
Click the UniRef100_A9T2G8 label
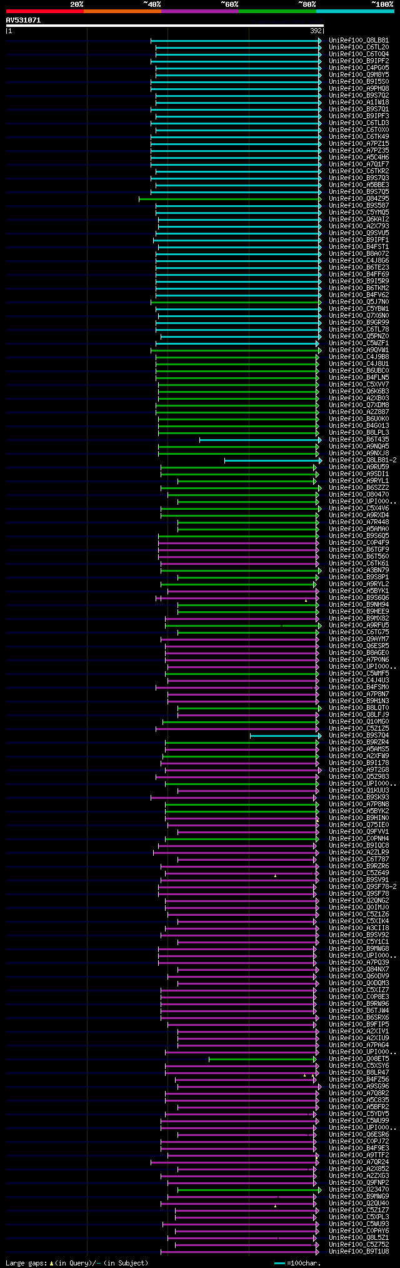pos(359,770)
